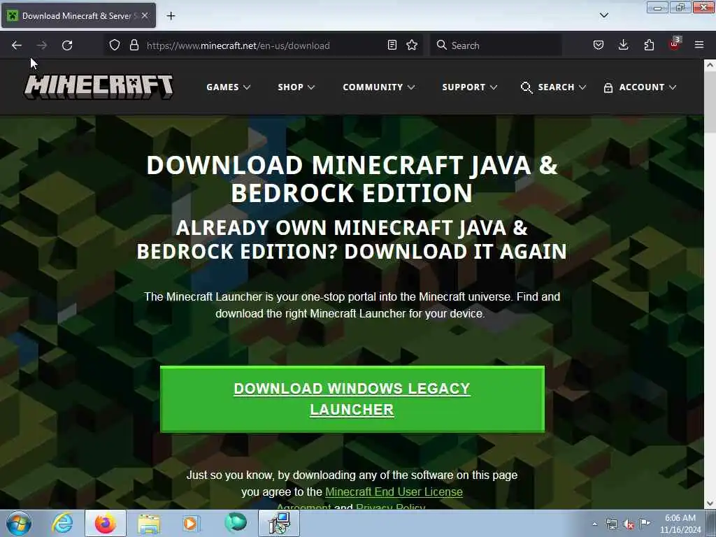Open Minecraft End User License link
Viewport: 716px width, 537px height.
(x=394, y=492)
